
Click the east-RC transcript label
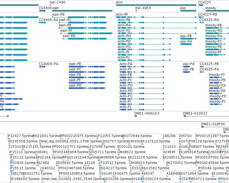pyautogui.click(x=65, y=20)
